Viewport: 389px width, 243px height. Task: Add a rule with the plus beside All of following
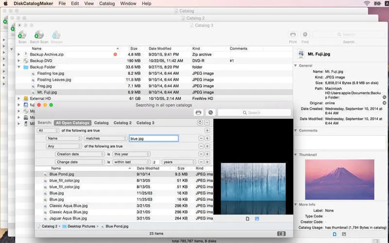pos(207,130)
